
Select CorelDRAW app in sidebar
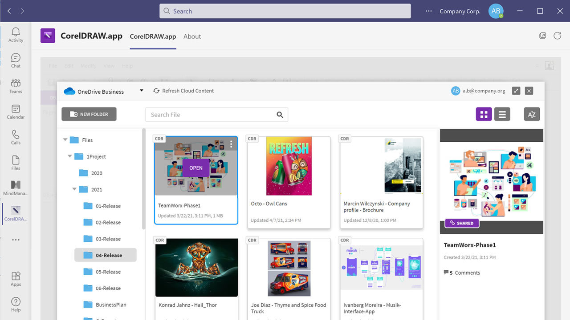pos(16,214)
